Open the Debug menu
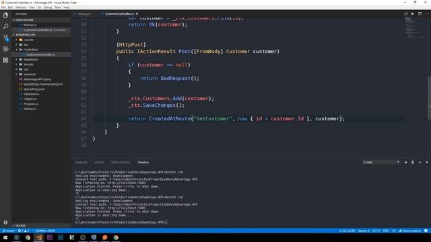The height and width of the screenshot is (242, 431). tap(48, 7)
